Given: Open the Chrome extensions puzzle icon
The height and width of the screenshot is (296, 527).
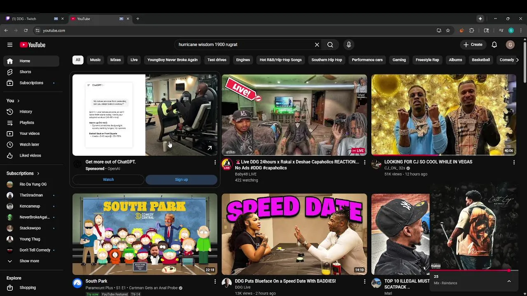Looking at the screenshot, I should pos(472,30).
